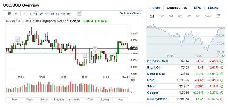Click the E event marker near 09:00
Image resolution: width=228 pixels, height=107 pixels.
pos(17,39)
